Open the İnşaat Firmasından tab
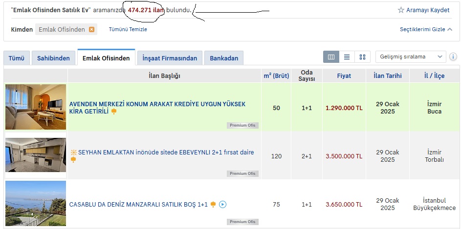Screen dimensions: 461x229 click(x=170, y=58)
